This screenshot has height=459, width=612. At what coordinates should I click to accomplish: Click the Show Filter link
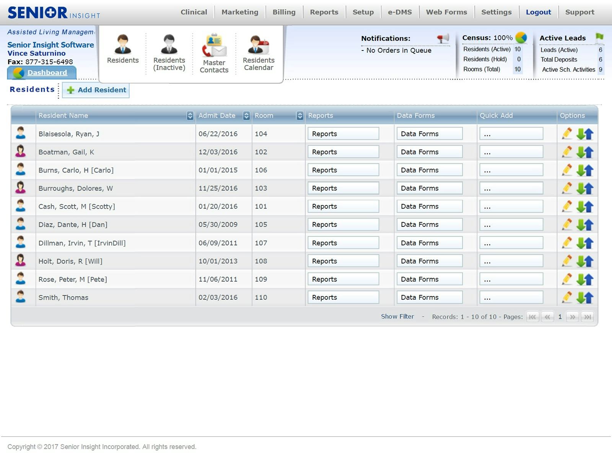397,316
